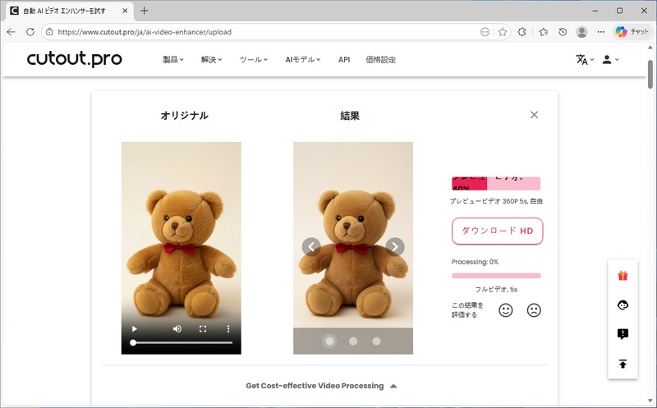Open browser history icon
The width and height of the screenshot is (657, 408).
[563, 32]
